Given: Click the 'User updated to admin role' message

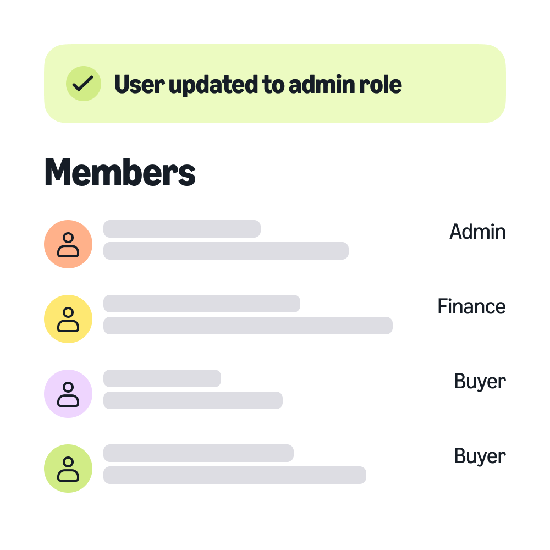Looking at the screenshot, I should tap(258, 85).
